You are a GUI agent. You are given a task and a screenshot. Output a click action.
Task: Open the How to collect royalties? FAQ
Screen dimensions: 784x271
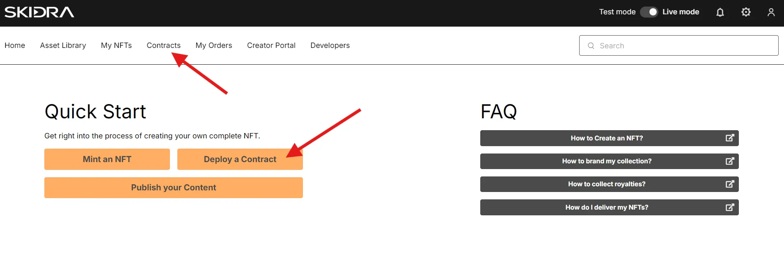pos(610,184)
